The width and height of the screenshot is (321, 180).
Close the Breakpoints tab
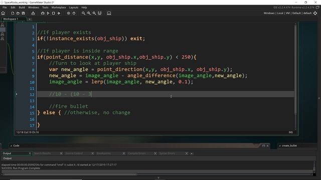tap(124, 153)
